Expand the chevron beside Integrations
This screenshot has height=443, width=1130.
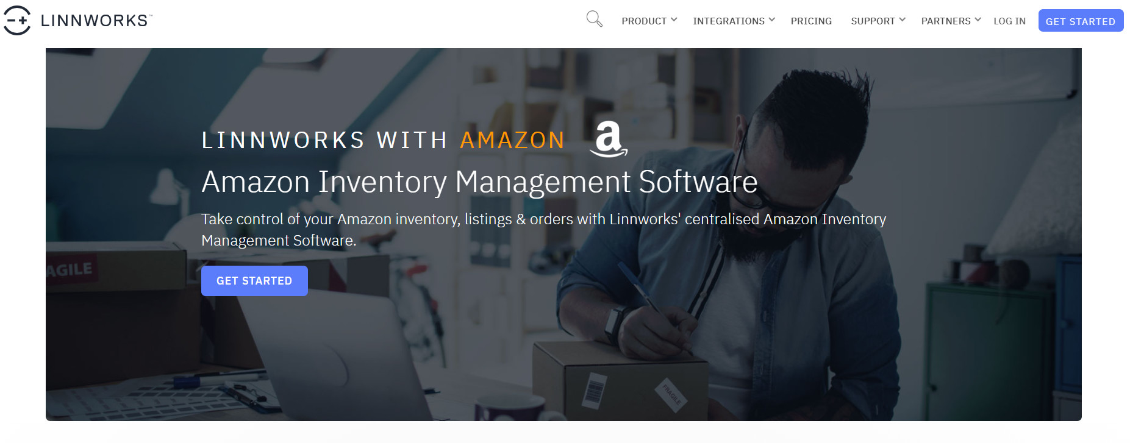coord(772,20)
